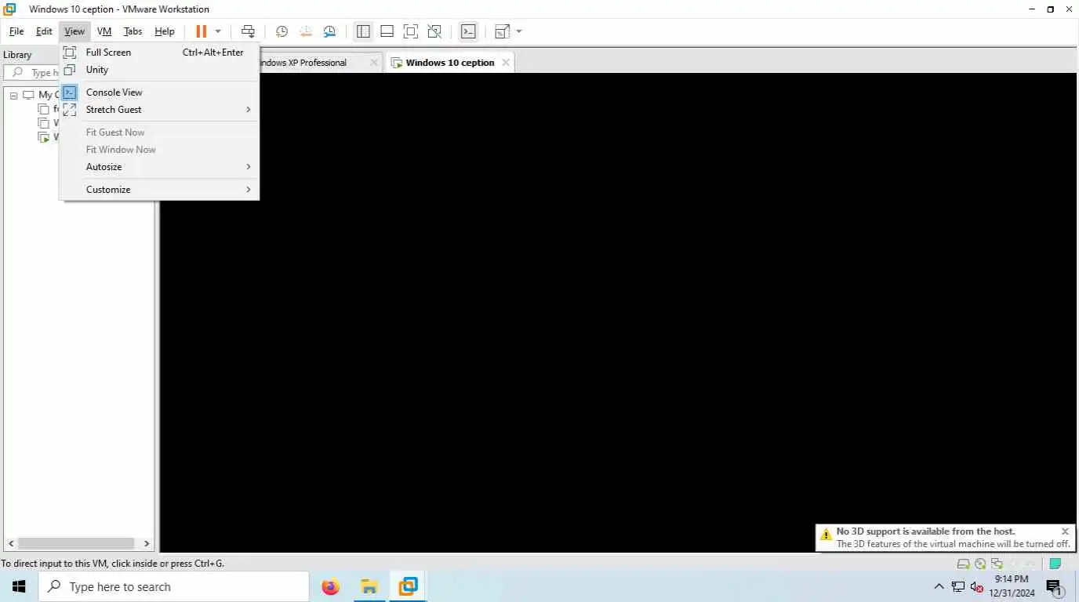The image size is (1079, 602).
Task: Expand the Customize submenu
Action: pos(159,190)
